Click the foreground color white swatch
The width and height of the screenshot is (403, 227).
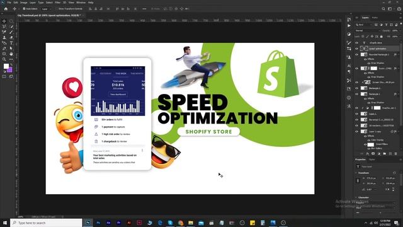pos(6,66)
